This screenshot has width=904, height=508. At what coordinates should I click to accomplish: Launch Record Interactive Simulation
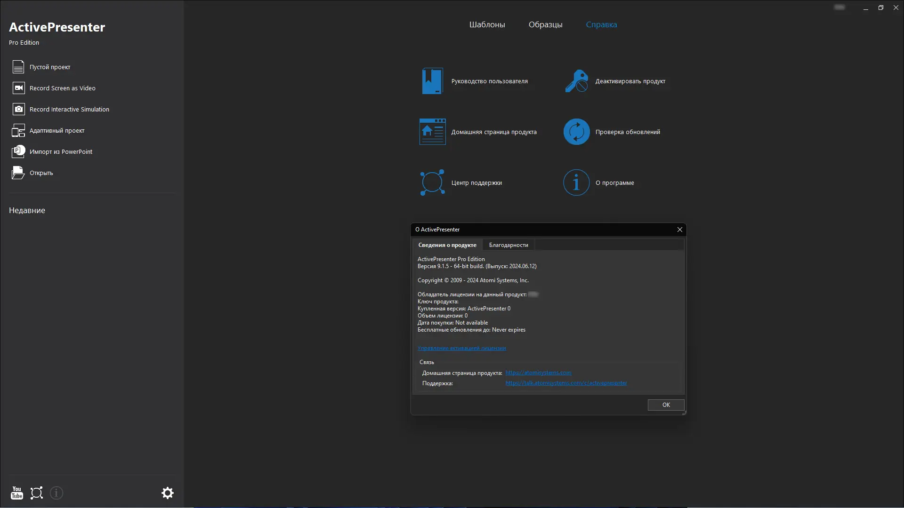[69, 110]
